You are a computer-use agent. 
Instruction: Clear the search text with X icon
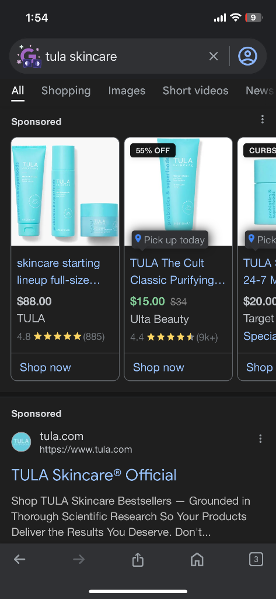coord(214,57)
